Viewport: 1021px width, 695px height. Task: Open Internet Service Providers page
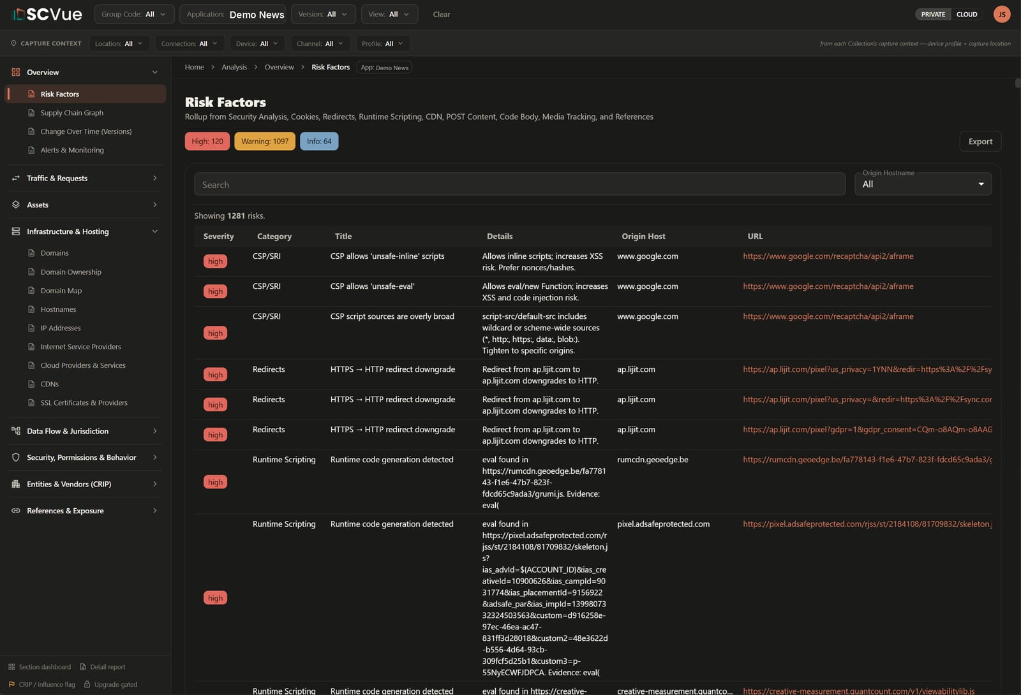pyautogui.click(x=80, y=346)
